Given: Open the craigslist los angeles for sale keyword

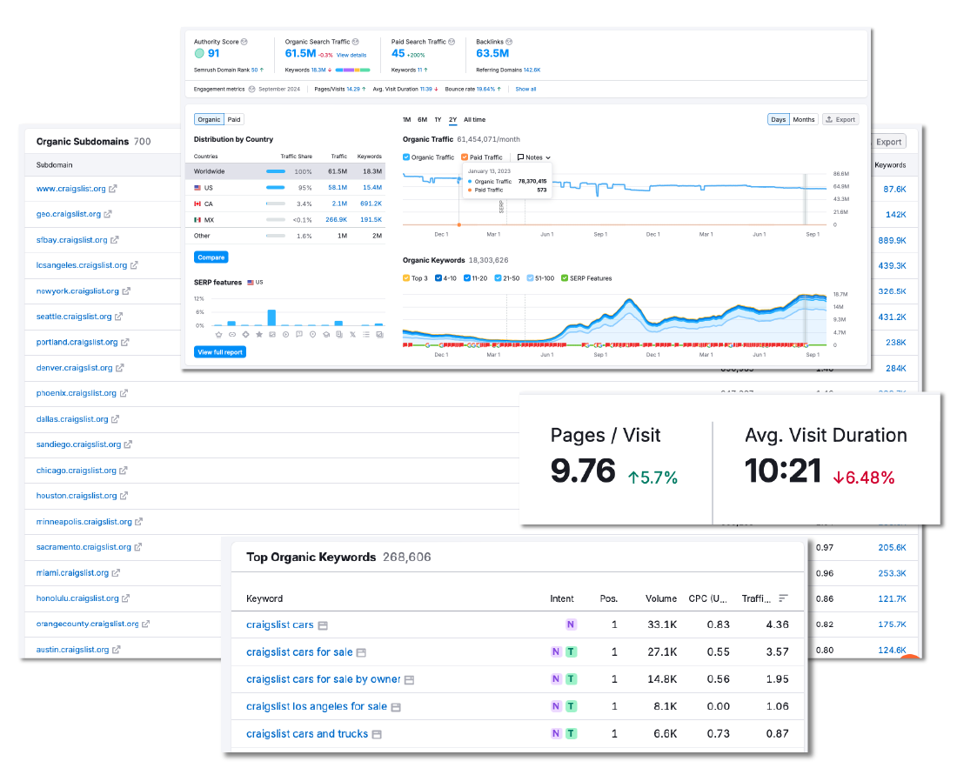Looking at the screenshot, I should point(317,706).
